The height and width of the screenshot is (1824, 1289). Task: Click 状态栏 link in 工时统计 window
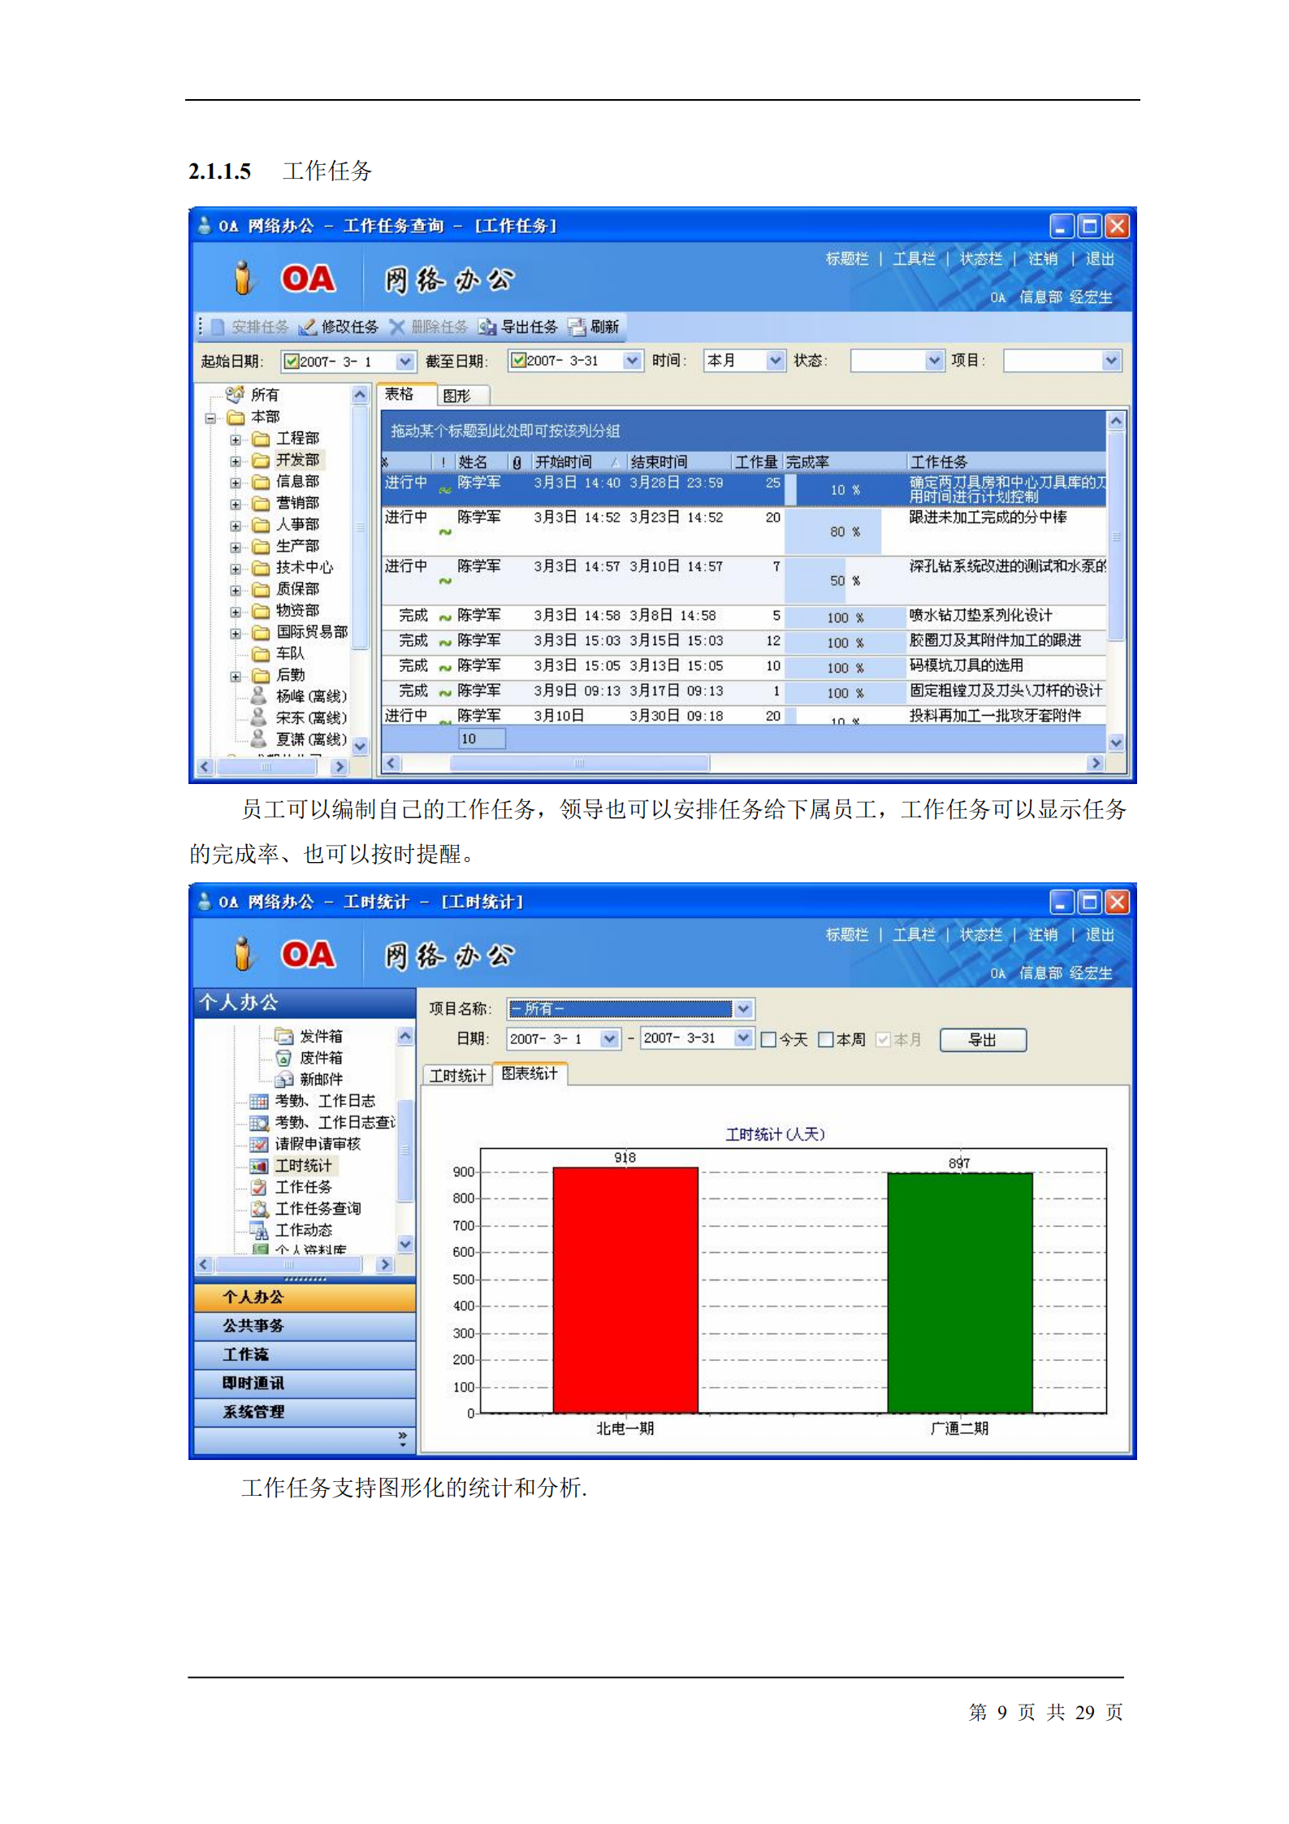point(981,935)
